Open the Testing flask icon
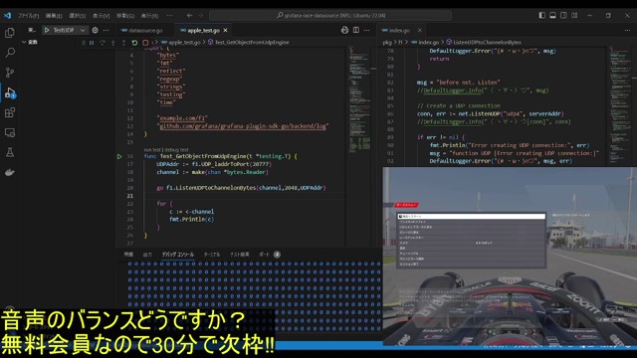The width and height of the screenshot is (637, 358). 10,152
